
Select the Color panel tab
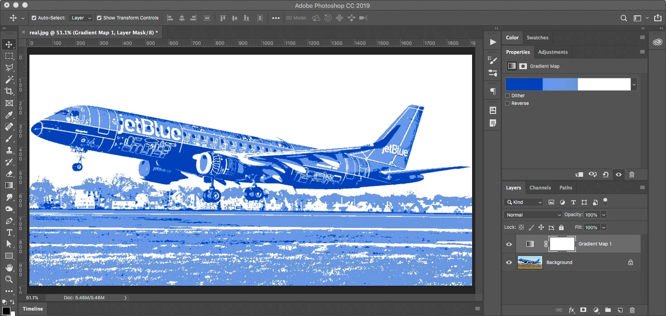(512, 38)
